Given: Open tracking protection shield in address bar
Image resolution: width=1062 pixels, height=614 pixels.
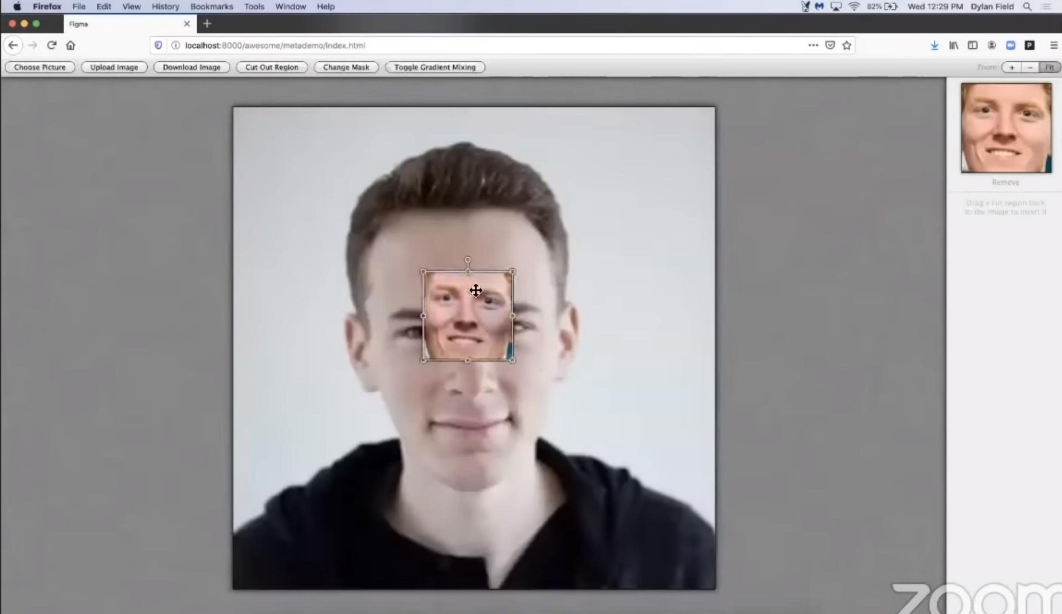Looking at the screenshot, I should [x=158, y=45].
